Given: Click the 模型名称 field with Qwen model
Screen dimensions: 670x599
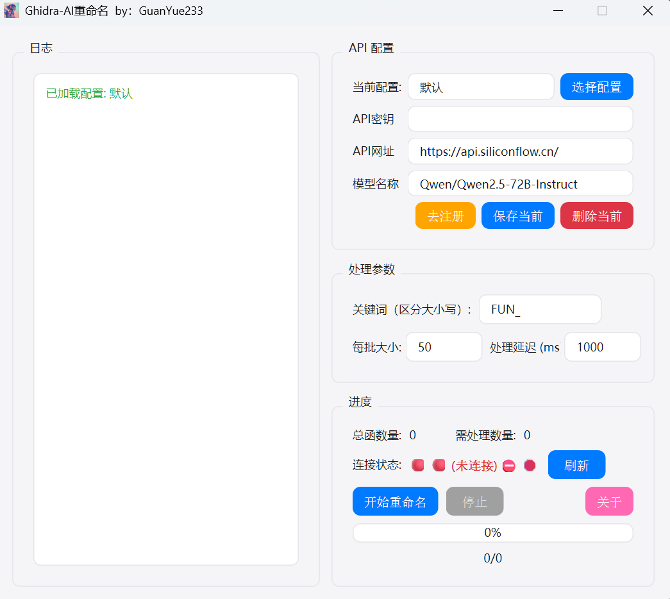Looking at the screenshot, I should tap(520, 184).
